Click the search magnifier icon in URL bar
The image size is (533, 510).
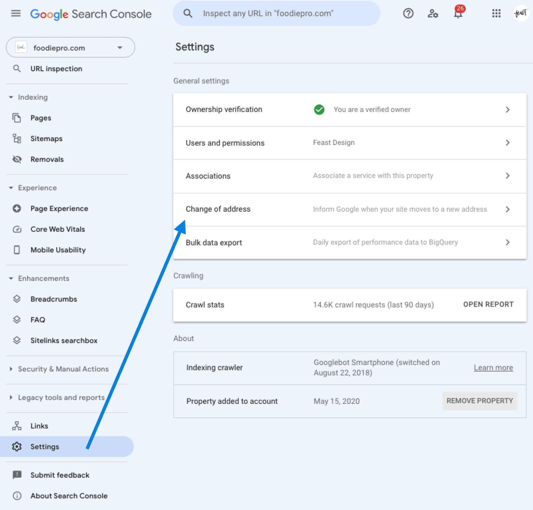coord(188,13)
